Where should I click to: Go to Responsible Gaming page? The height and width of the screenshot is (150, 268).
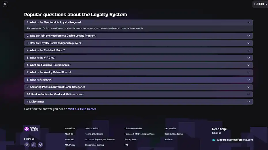coord(95,145)
